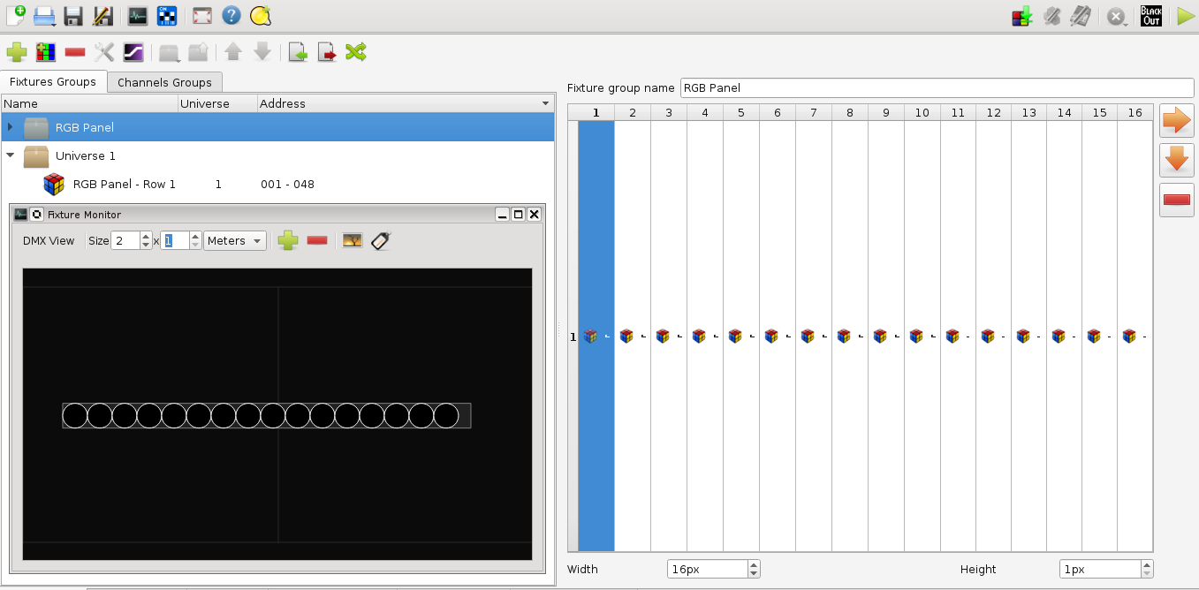This screenshot has width=1199, height=590.
Task: Click live edit virtual console icon
Action: [1081, 16]
